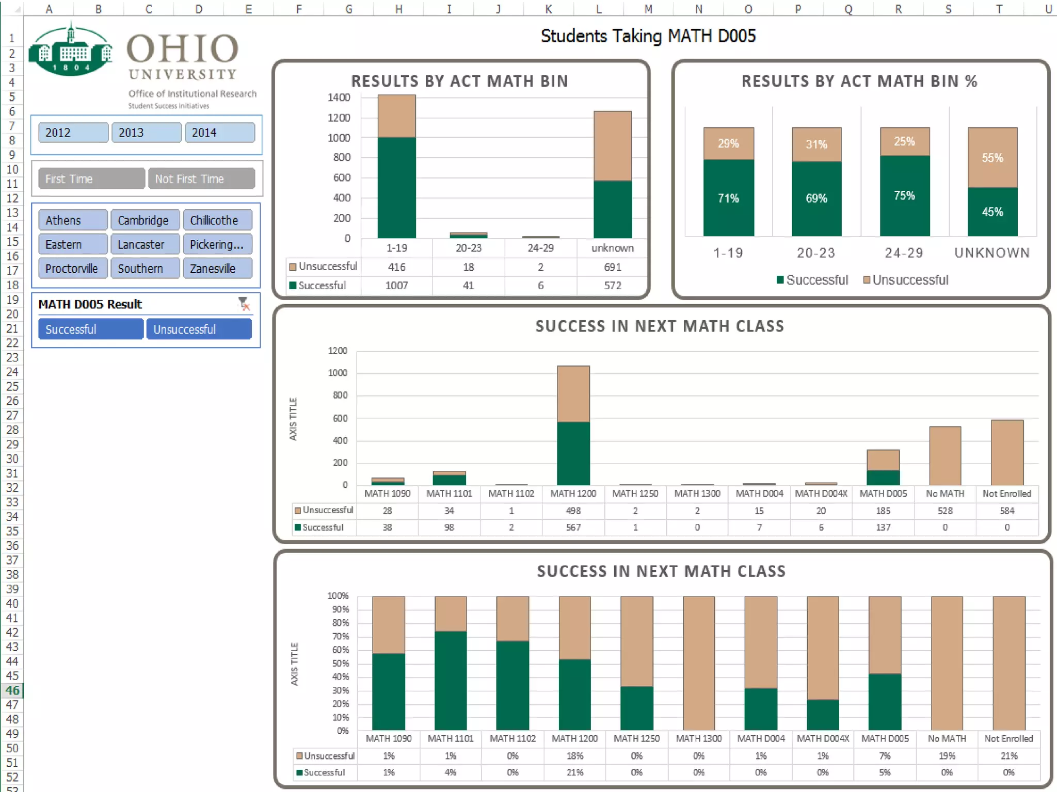Click the Results By ACT Math Bin title
The height and width of the screenshot is (792, 1057).
459,81
